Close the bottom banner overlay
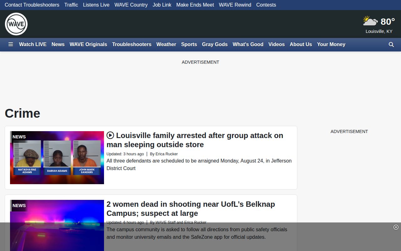 click(396, 227)
